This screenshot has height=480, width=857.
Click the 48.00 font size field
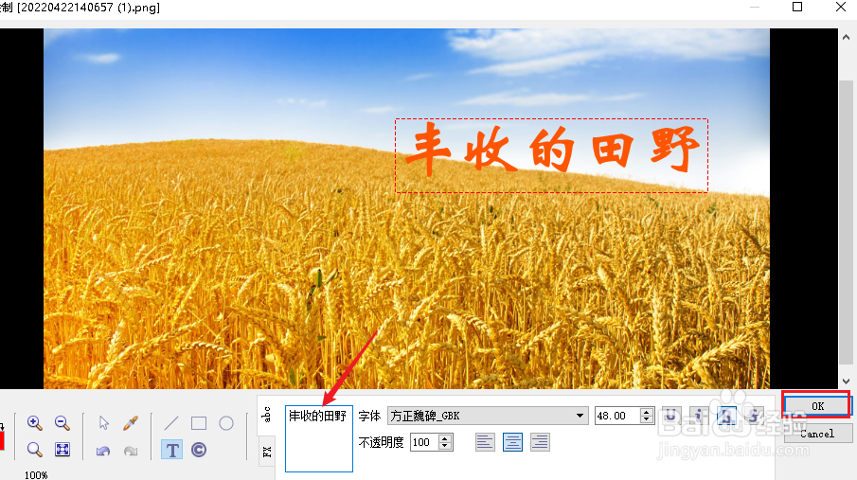pos(617,416)
